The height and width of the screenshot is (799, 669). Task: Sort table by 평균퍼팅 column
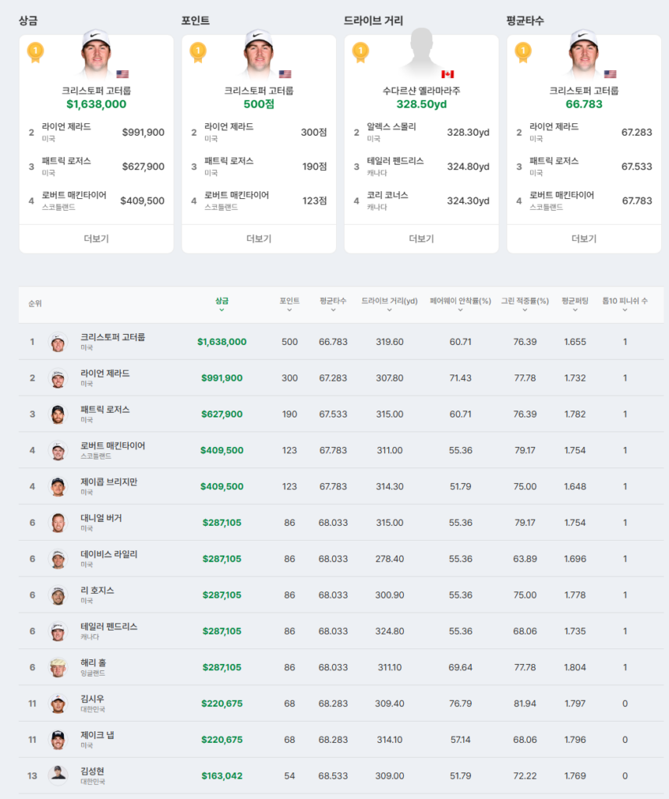(575, 304)
